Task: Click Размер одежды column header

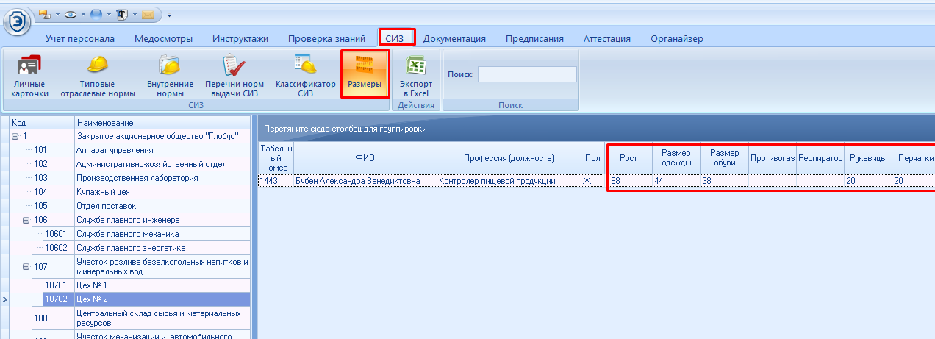Action: pyautogui.click(x=676, y=157)
